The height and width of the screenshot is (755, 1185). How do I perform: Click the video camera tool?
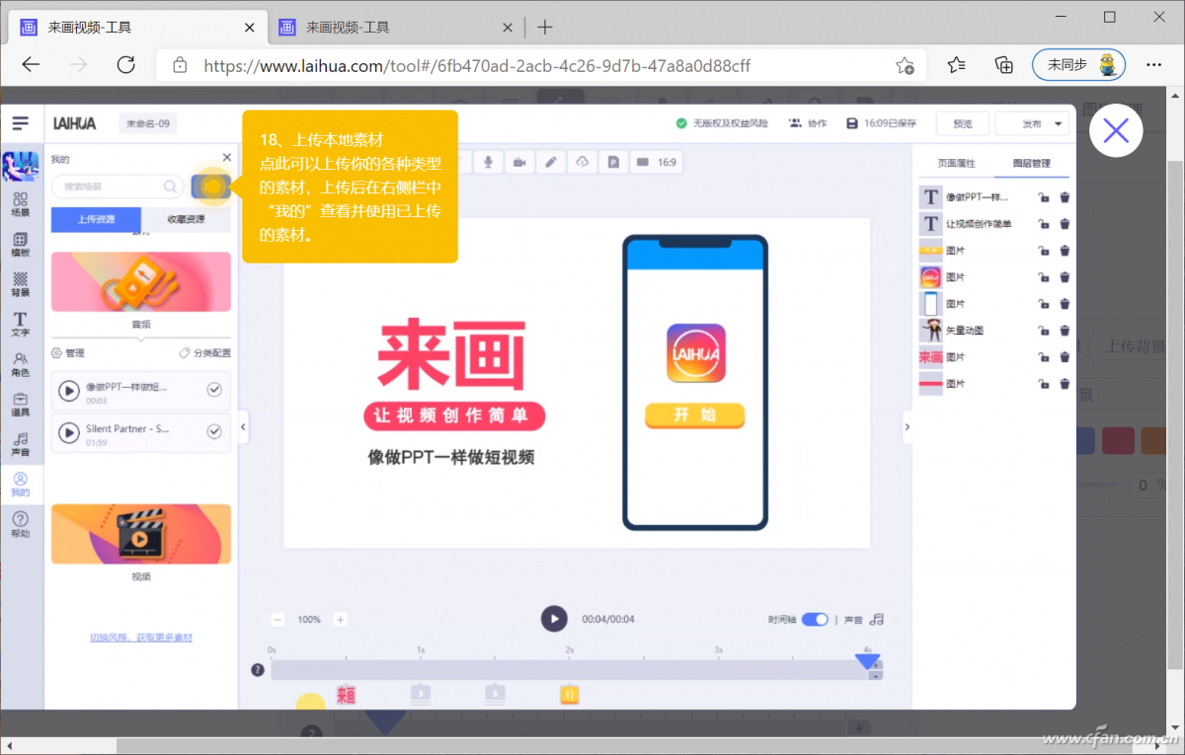click(x=519, y=162)
